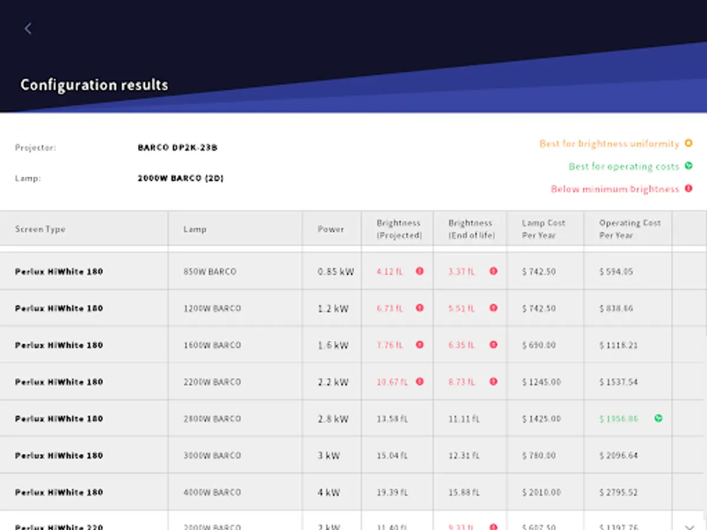The image size is (707, 530).
Task: Click the 13.58 fL projected brightness value
Action: click(392, 419)
